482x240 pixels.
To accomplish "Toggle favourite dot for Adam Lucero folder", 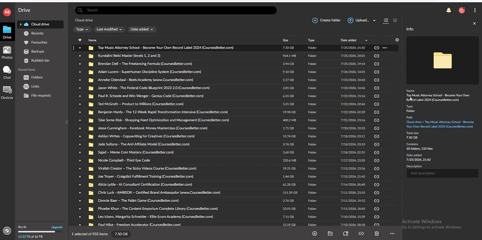I will pos(80,72).
